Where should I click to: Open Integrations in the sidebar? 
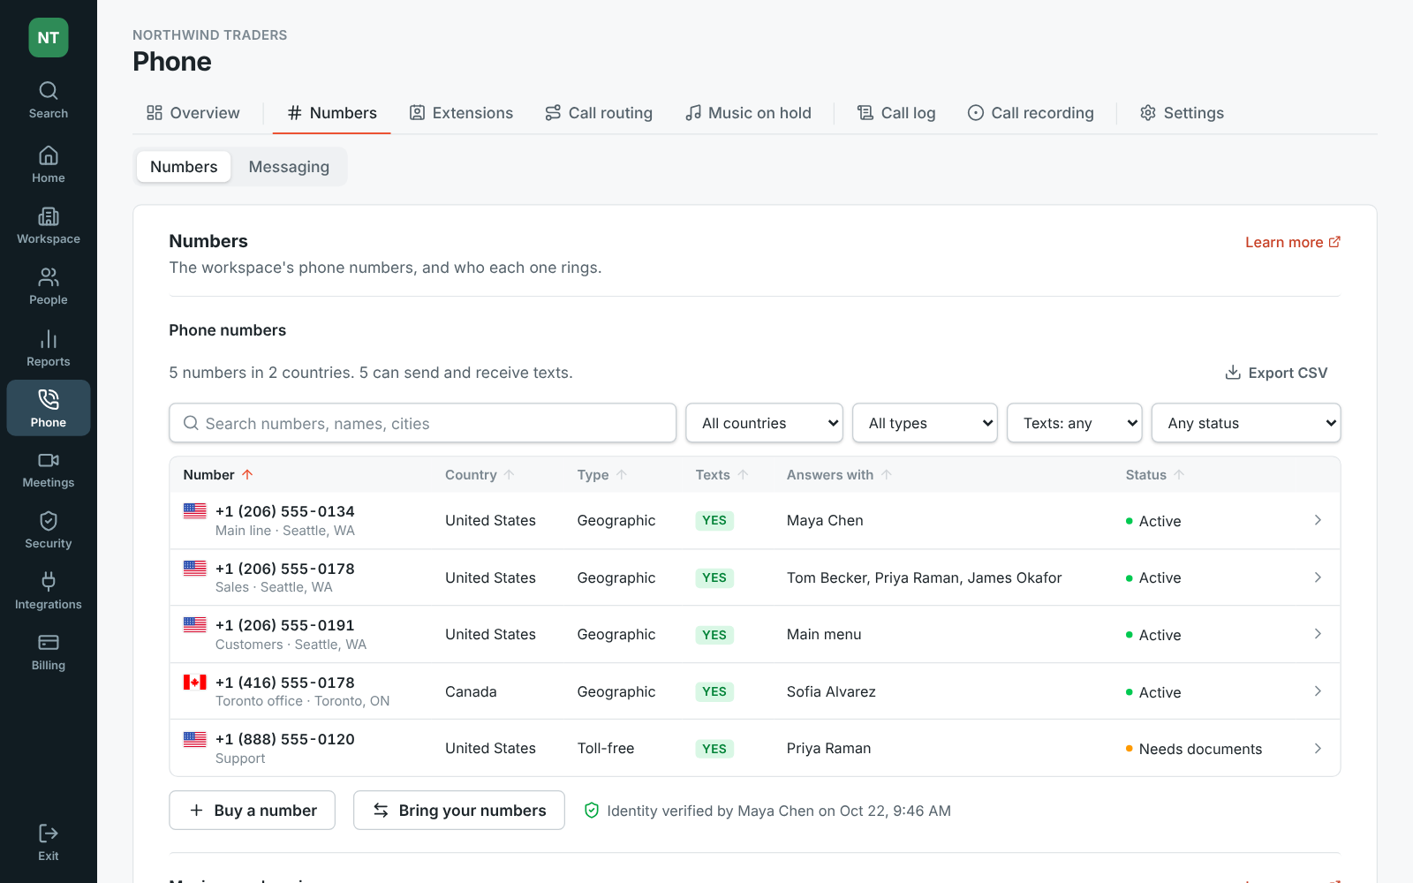tap(48, 592)
